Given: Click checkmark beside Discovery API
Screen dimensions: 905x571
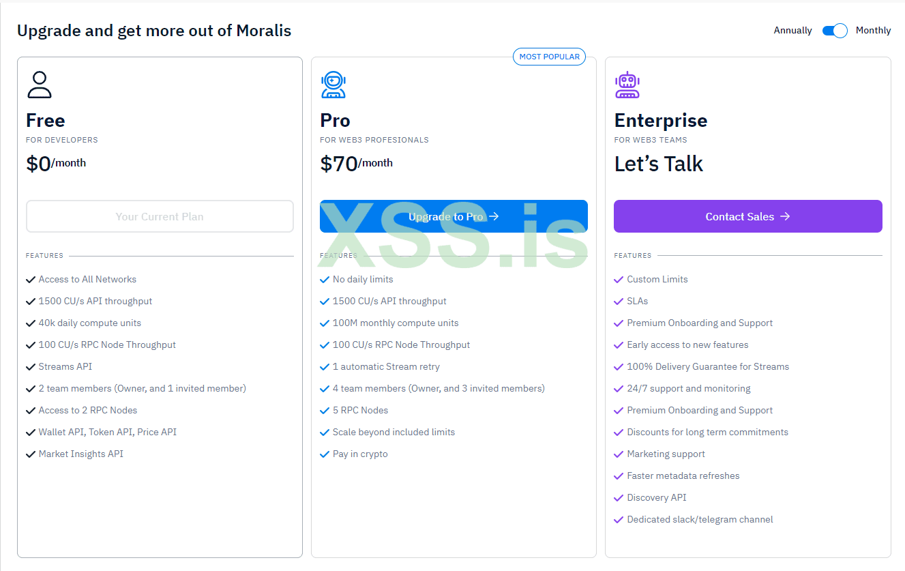Looking at the screenshot, I should 619,498.
